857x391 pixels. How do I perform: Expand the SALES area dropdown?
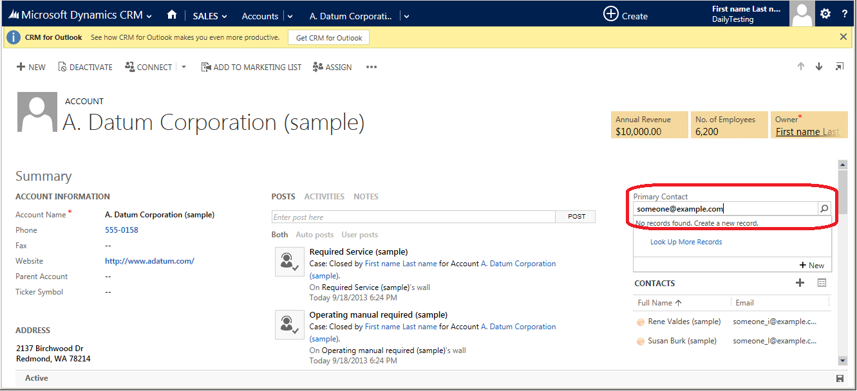pyautogui.click(x=224, y=16)
